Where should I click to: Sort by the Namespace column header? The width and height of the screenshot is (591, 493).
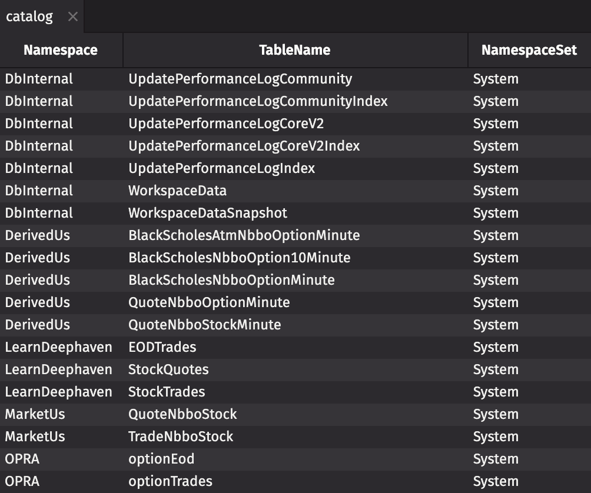61,50
